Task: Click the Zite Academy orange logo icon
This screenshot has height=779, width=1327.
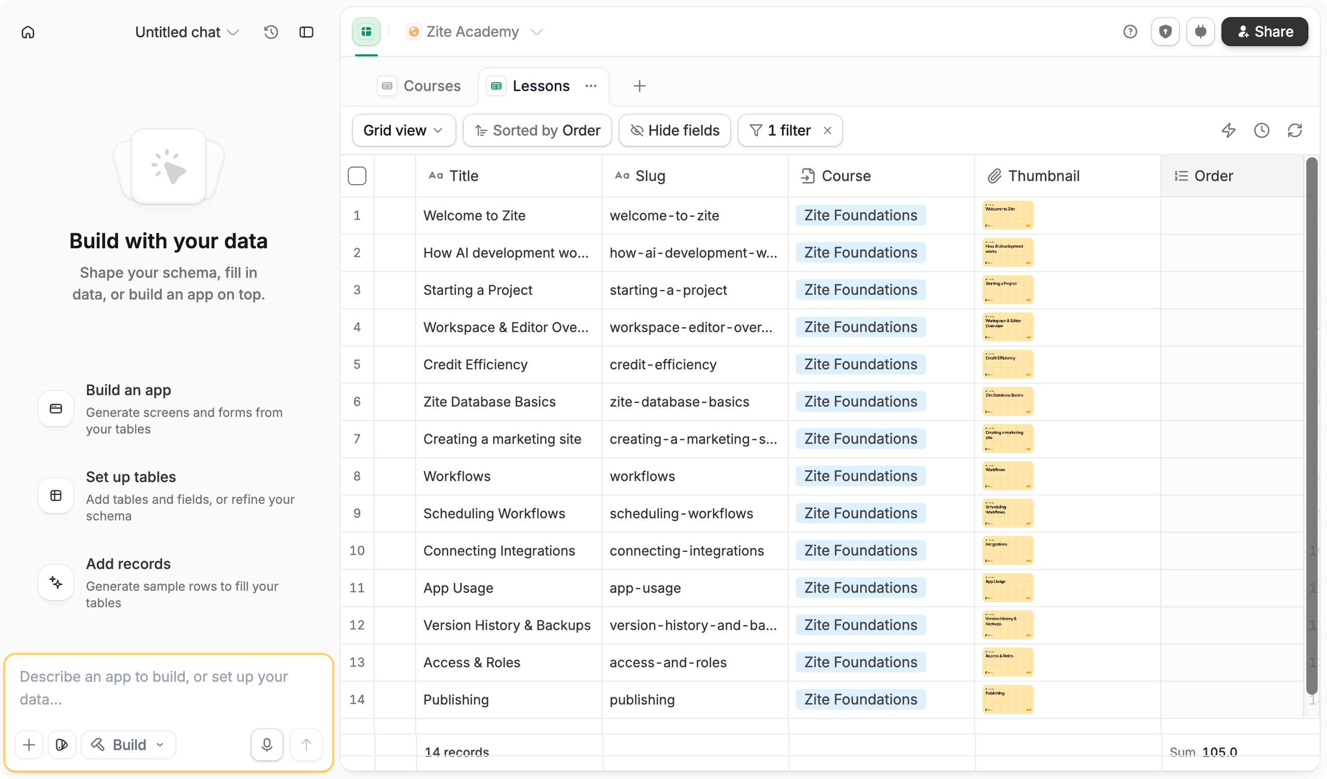Action: pos(414,32)
